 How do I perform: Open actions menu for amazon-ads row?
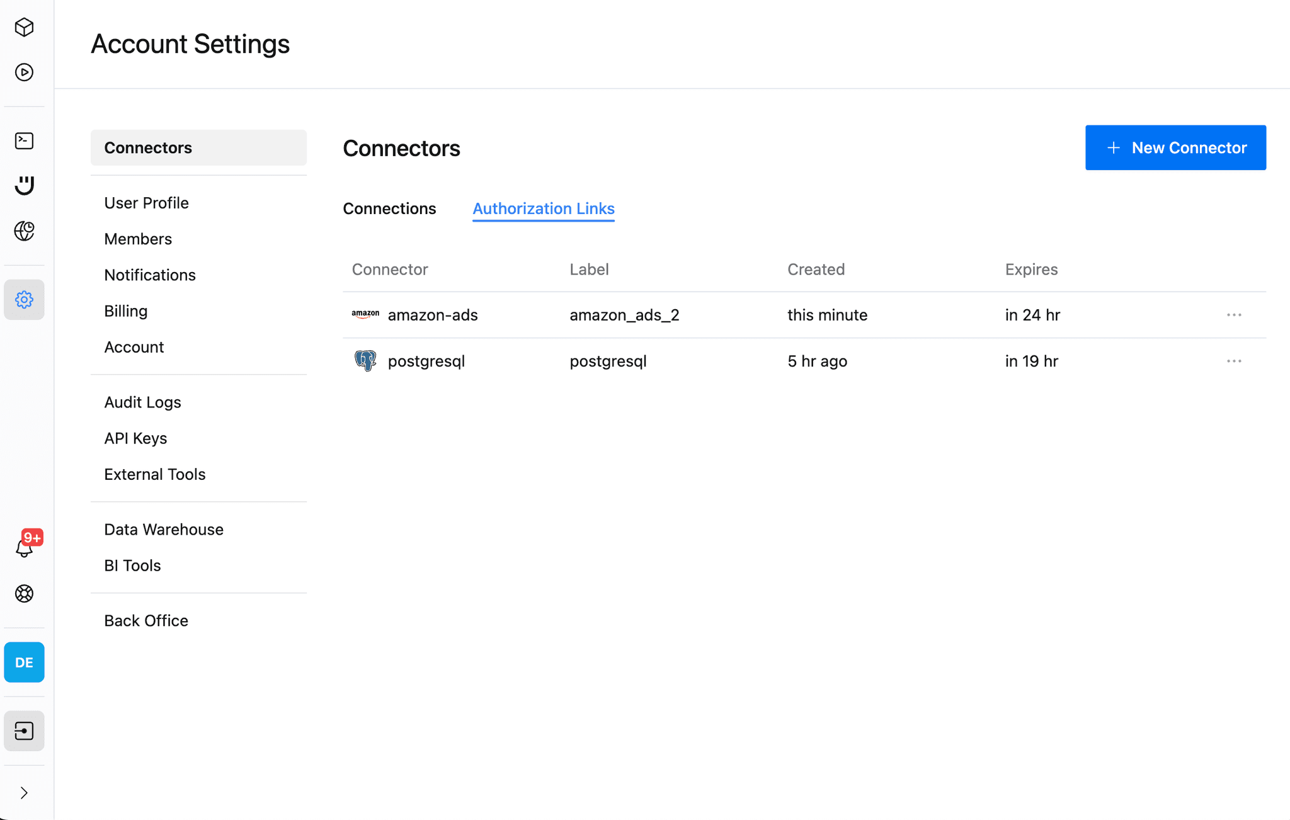[x=1234, y=314]
